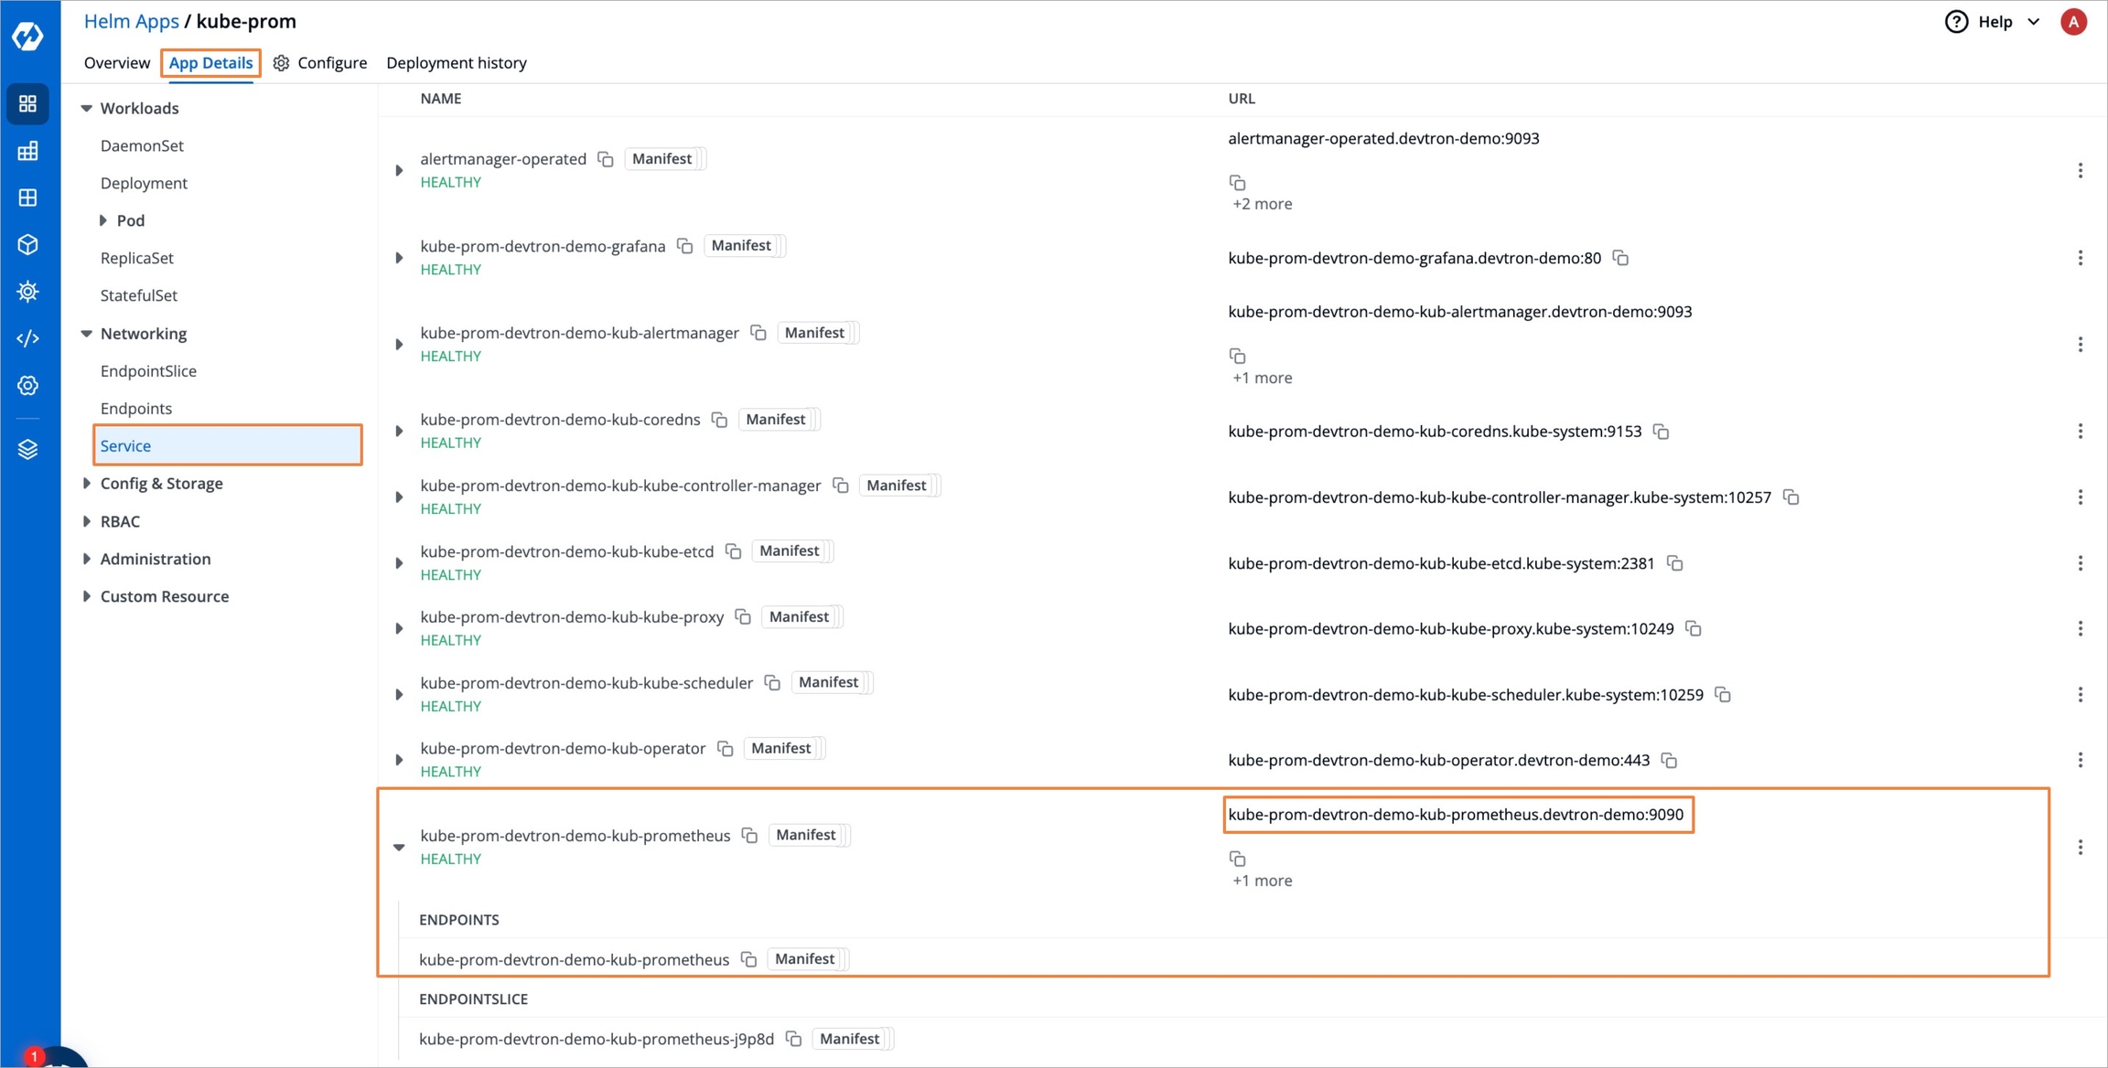Collapse the Workloads tree section
This screenshot has height=1068, width=2108.
(x=86, y=108)
